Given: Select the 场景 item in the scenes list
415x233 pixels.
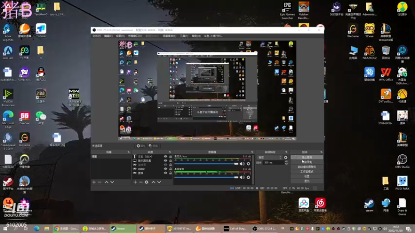Looking at the screenshot, I should tap(110, 157).
